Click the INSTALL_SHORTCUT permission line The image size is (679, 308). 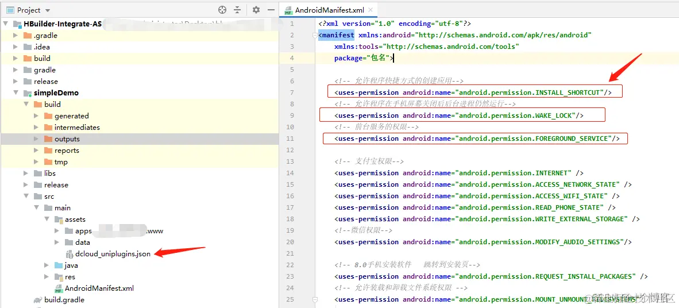click(x=473, y=93)
